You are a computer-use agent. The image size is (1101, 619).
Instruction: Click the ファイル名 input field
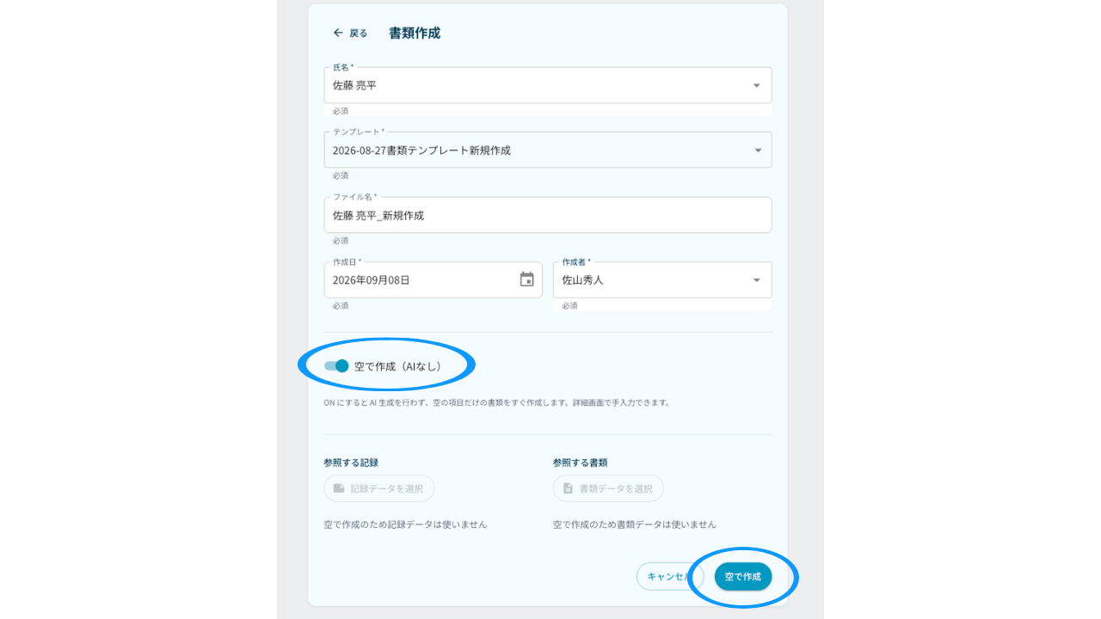click(x=548, y=215)
